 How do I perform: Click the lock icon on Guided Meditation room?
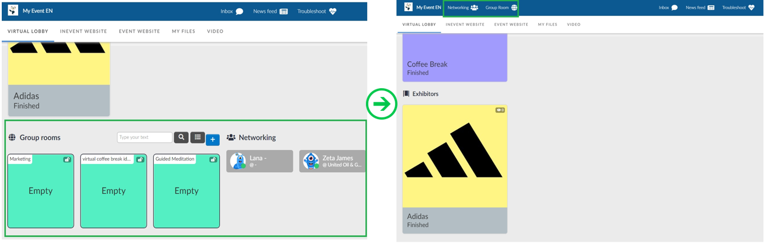pos(213,159)
